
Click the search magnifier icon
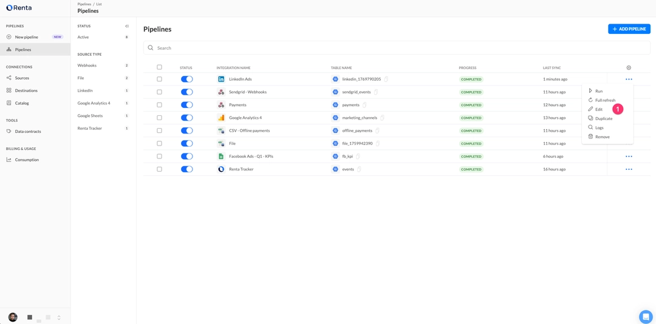(x=151, y=48)
